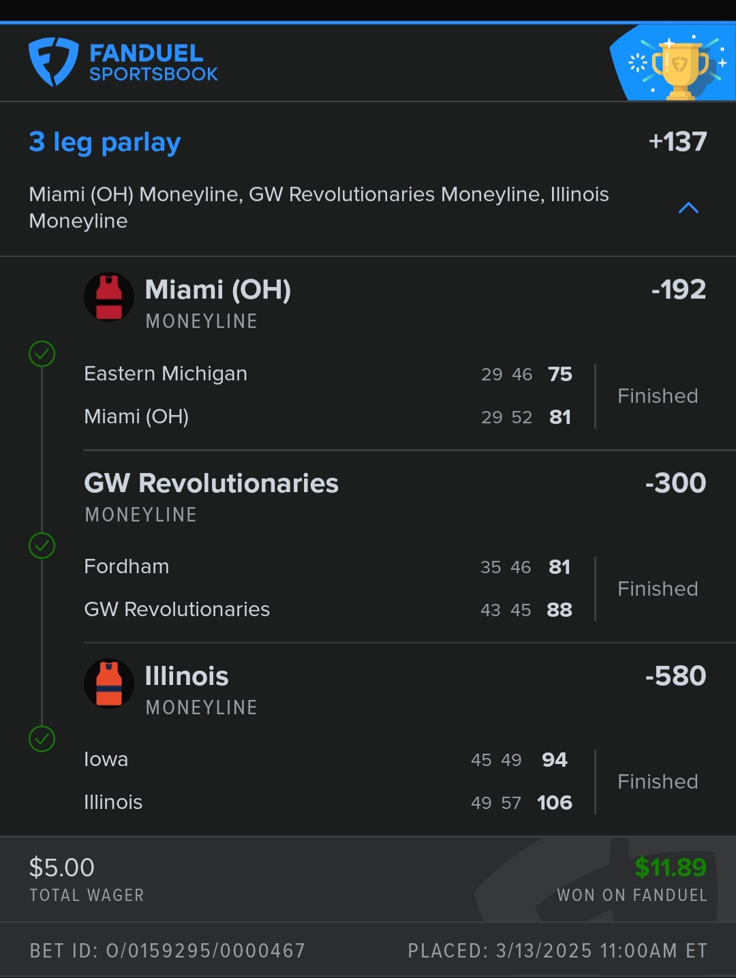Image resolution: width=736 pixels, height=978 pixels.
Task: Click the Miami (OH) red jersey icon
Action: coord(109,297)
